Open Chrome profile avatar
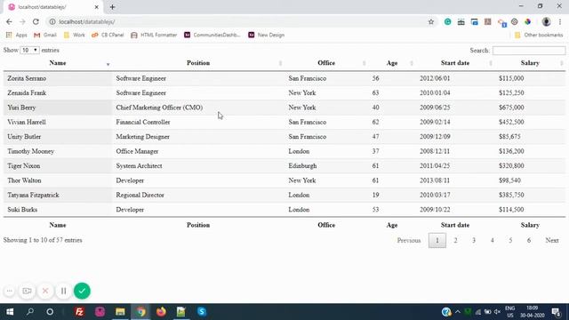569x320 pixels. click(x=546, y=21)
